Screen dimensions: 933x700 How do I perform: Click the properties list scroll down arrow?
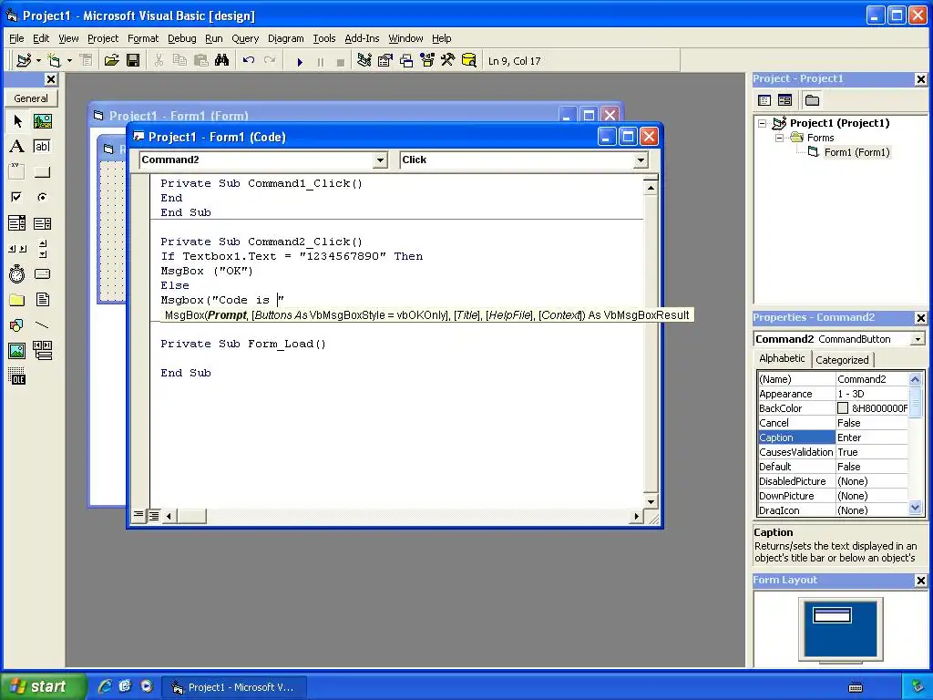[915, 508]
